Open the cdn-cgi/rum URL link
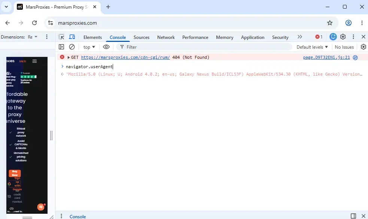 pyautogui.click(x=125, y=57)
